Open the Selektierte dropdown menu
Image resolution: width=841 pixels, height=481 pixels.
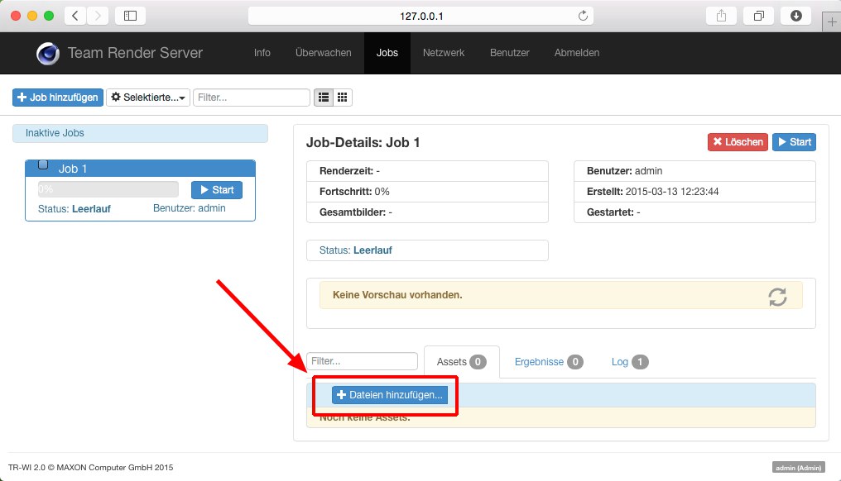(x=148, y=98)
